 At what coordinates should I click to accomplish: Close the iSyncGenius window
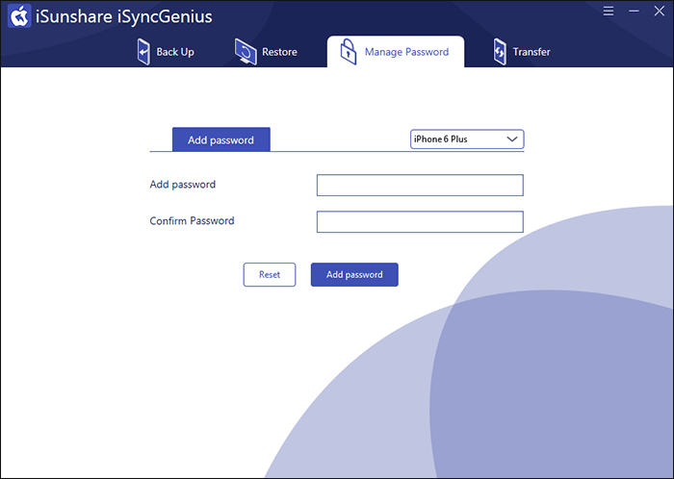pyautogui.click(x=660, y=12)
